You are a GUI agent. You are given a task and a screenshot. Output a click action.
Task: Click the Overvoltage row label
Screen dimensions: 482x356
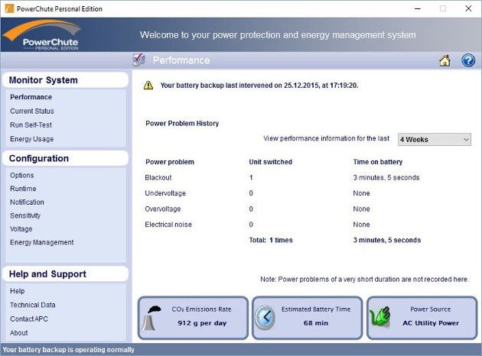point(163,209)
